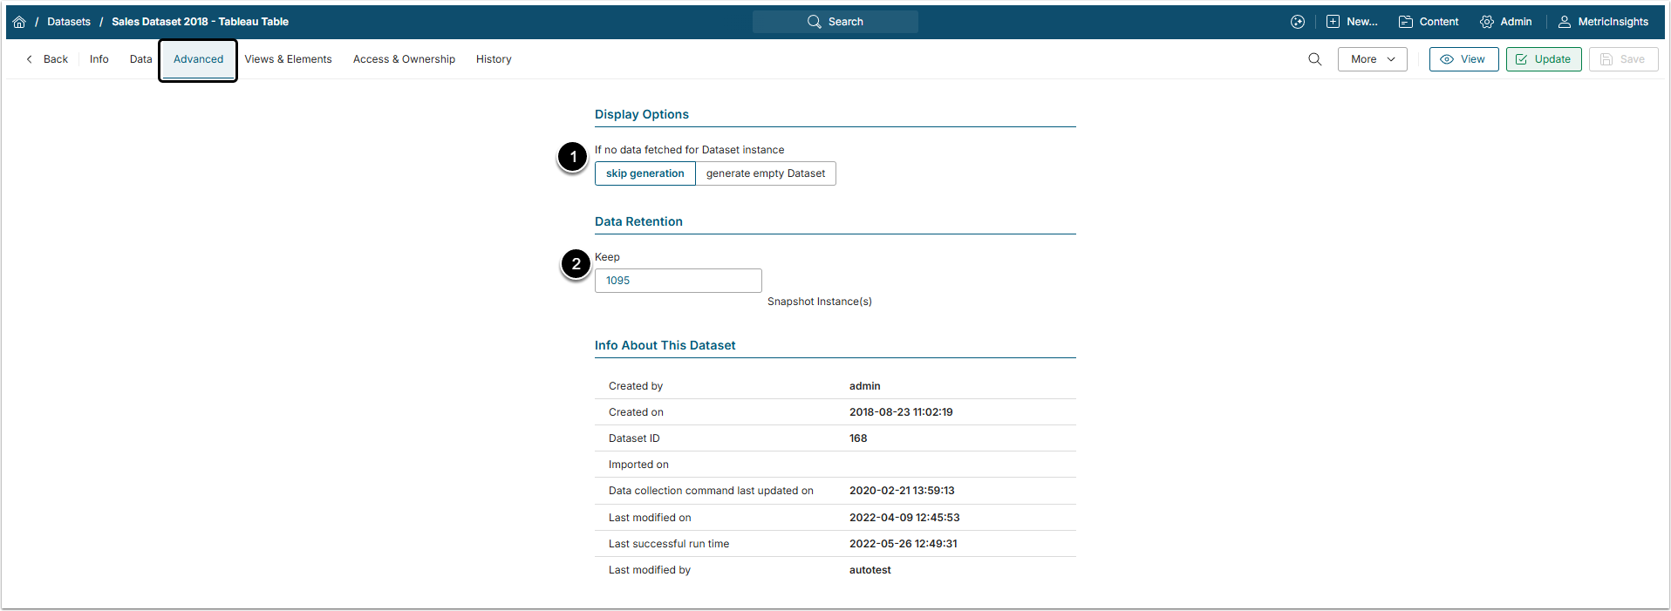
Task: Open the Access & Ownership tab
Action: click(404, 59)
